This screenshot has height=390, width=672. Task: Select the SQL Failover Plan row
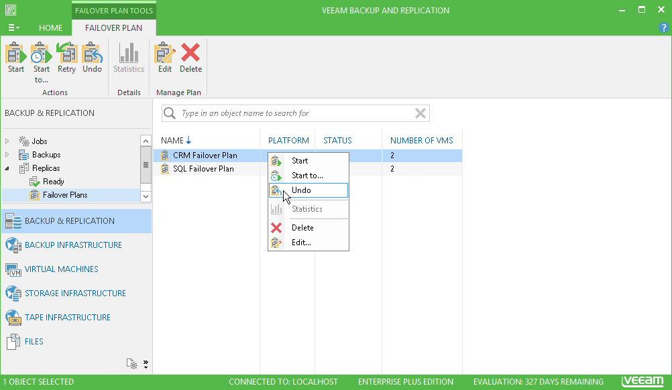[308, 169]
